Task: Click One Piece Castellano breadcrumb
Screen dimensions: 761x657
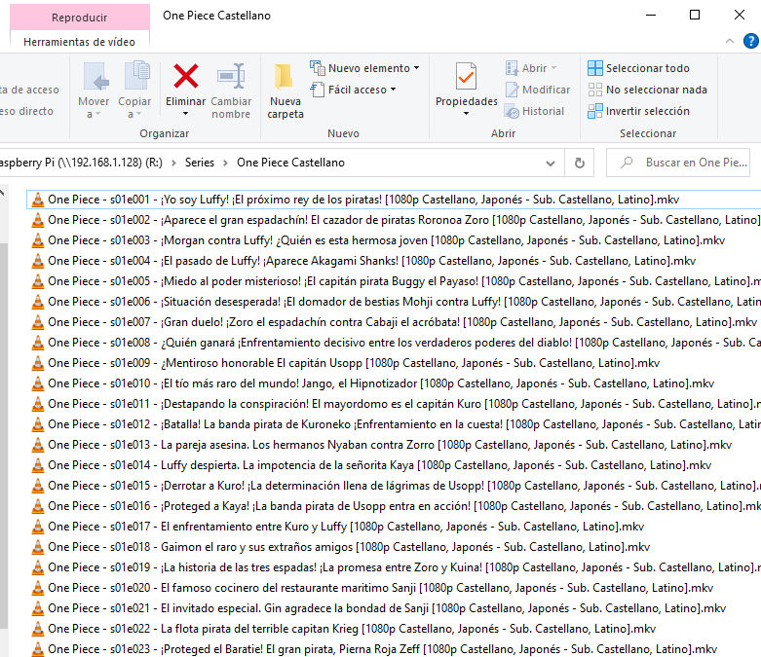Action: [x=290, y=163]
